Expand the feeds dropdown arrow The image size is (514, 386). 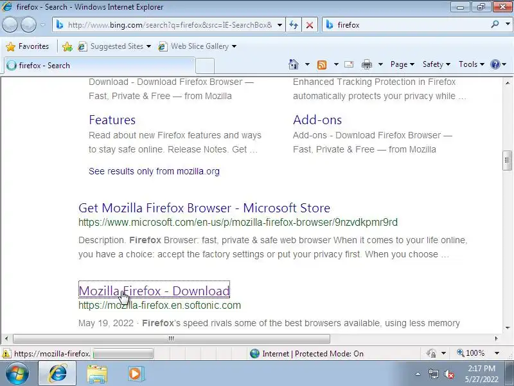pos(336,64)
